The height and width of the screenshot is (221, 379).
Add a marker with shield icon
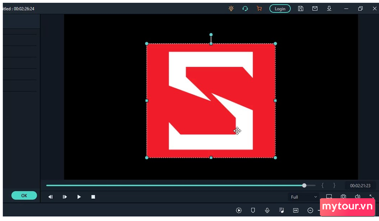pyautogui.click(x=253, y=210)
